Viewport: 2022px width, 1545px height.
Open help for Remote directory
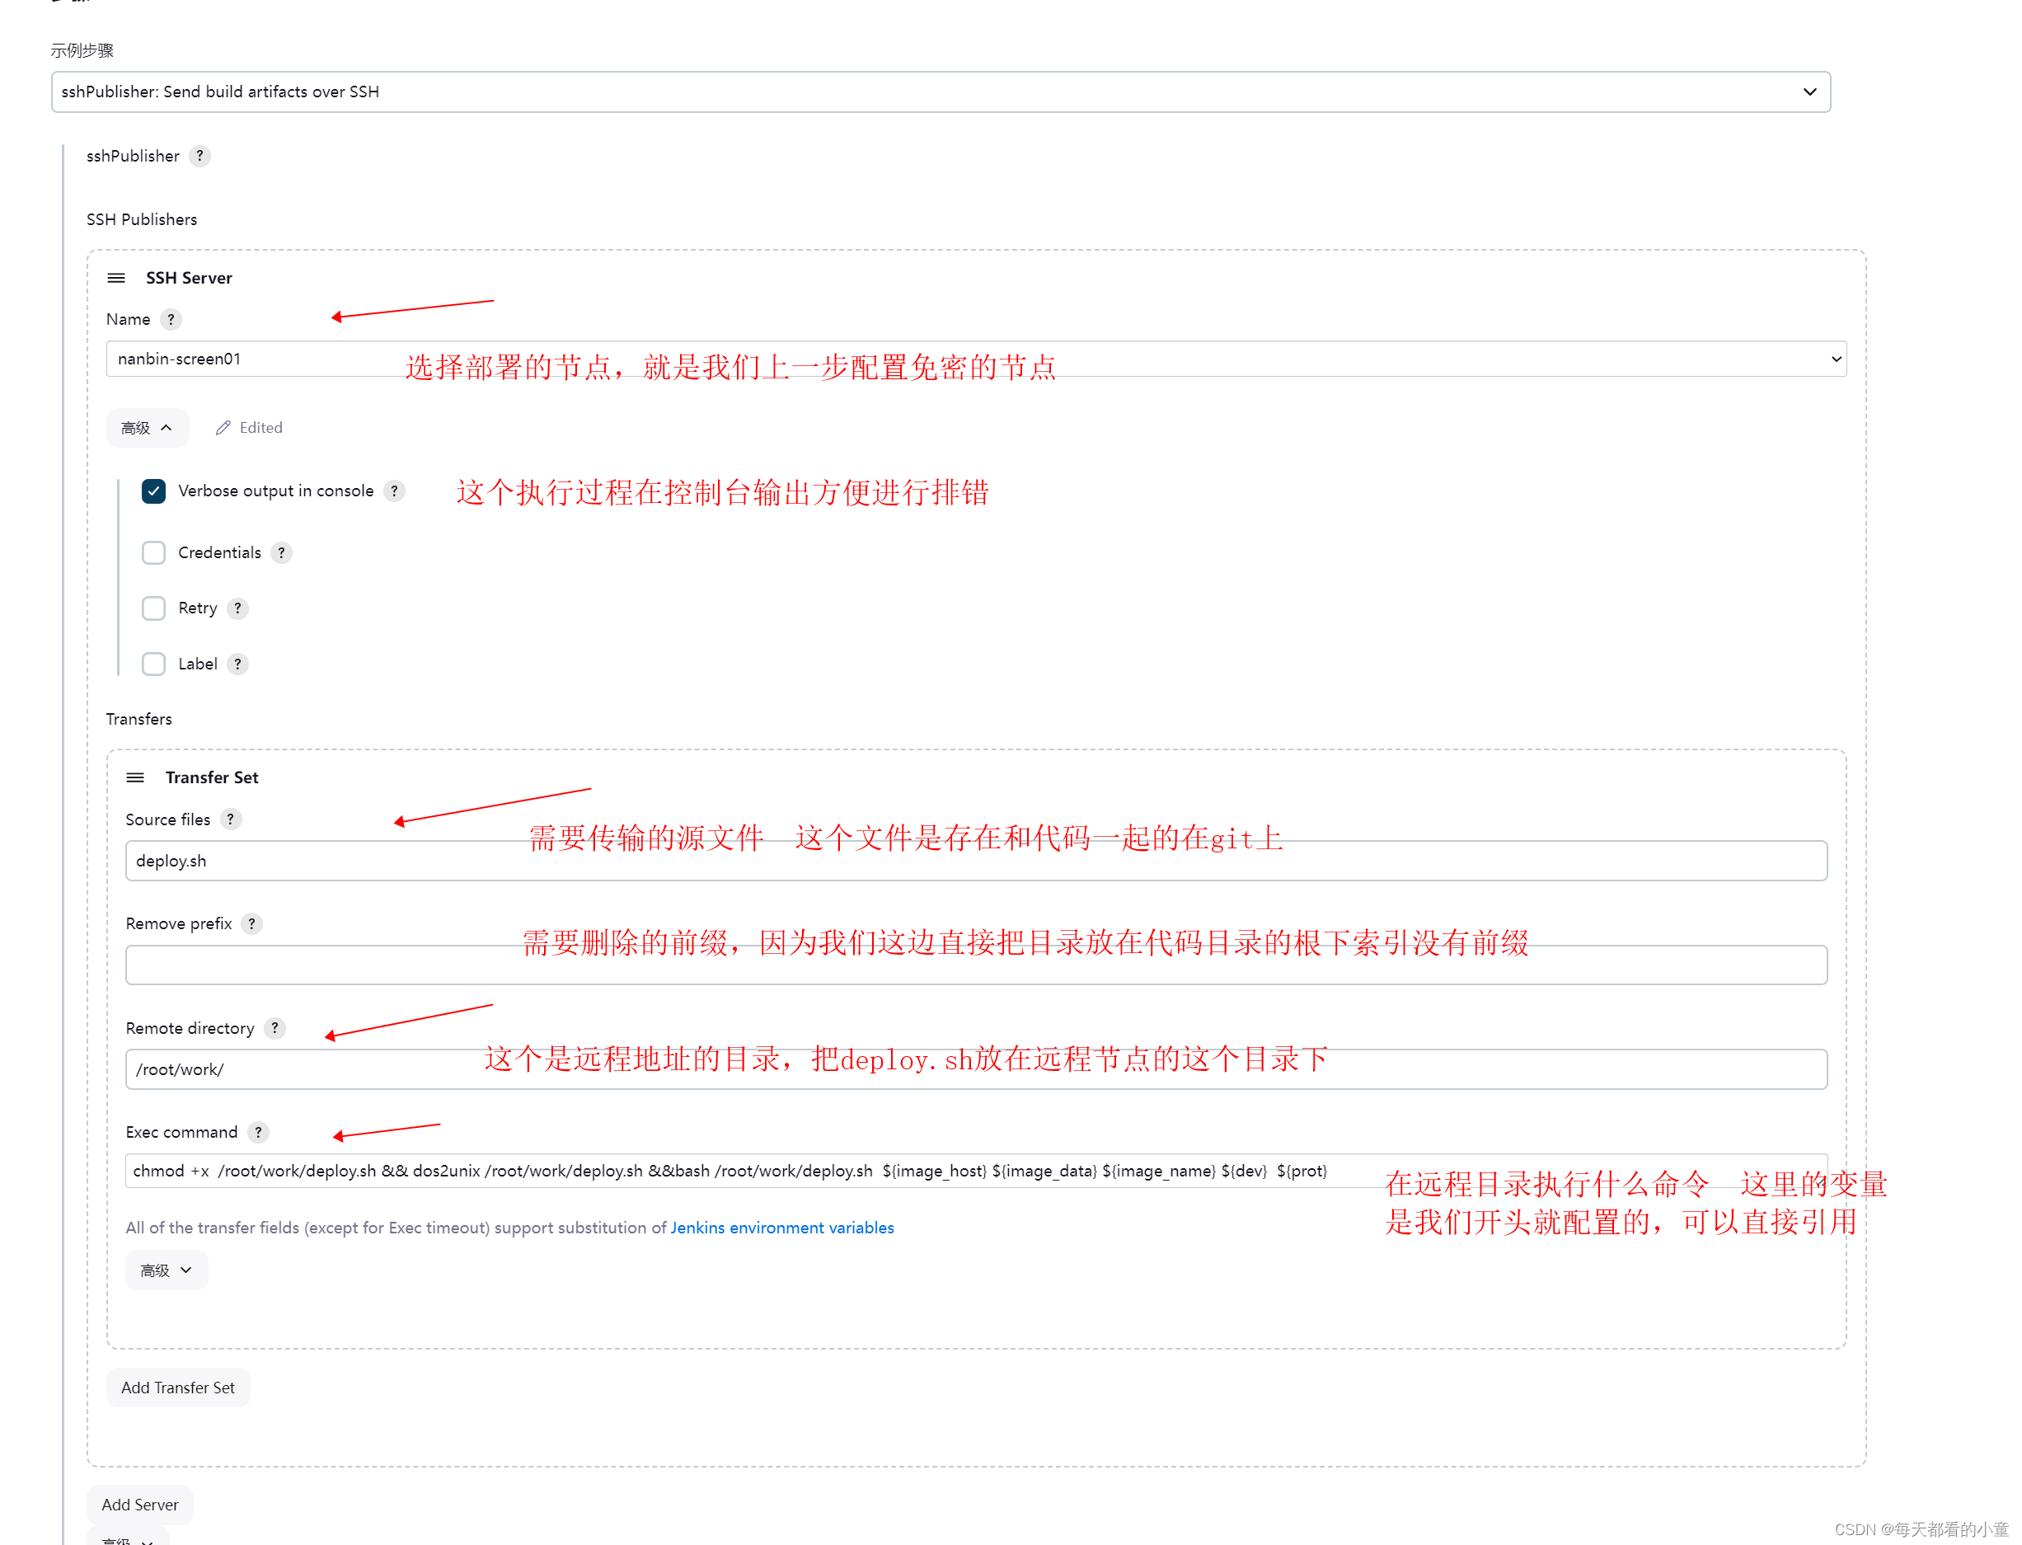274,1028
